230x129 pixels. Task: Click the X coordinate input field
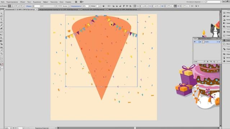pyautogui.click(x=145, y=6)
